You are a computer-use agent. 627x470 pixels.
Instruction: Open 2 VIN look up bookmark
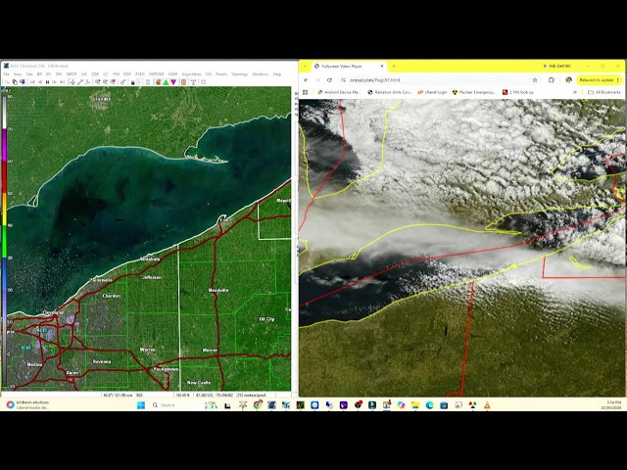pos(518,92)
